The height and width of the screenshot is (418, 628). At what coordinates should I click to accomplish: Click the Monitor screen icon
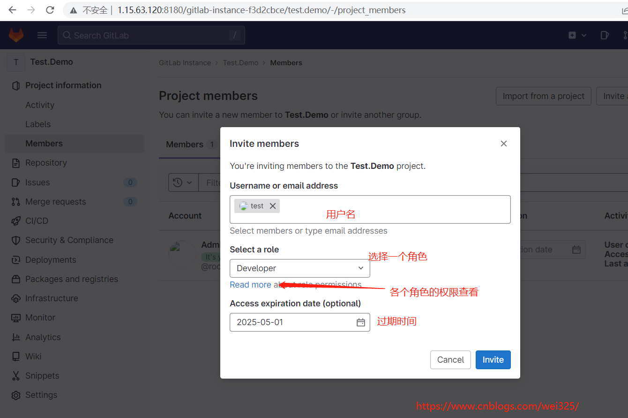click(x=16, y=318)
